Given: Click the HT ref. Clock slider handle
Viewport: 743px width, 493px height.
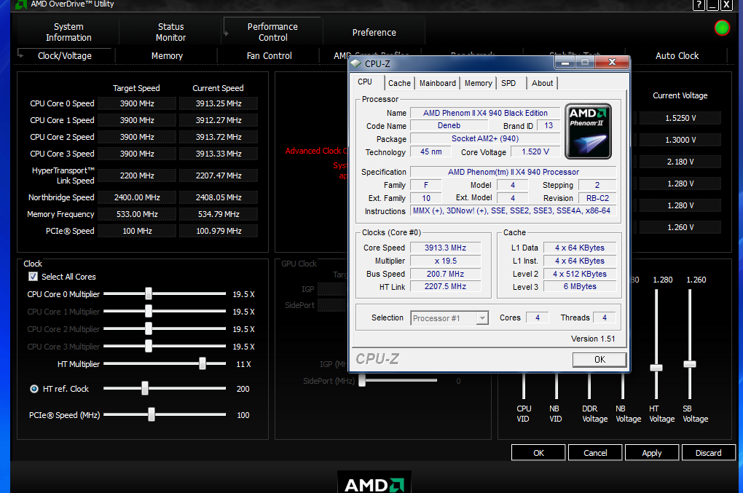Looking at the screenshot, I should click(144, 388).
